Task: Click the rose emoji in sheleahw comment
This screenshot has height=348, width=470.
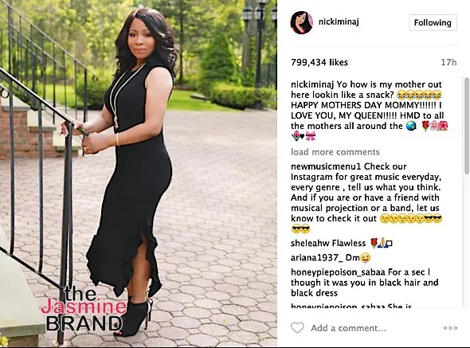Action: click(x=374, y=243)
